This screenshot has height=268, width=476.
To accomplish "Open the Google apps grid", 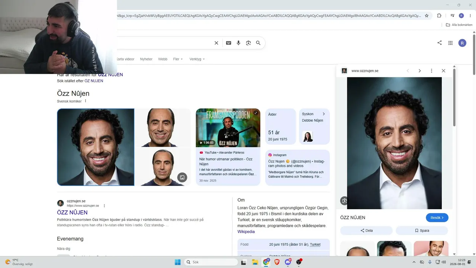I will click(450, 43).
